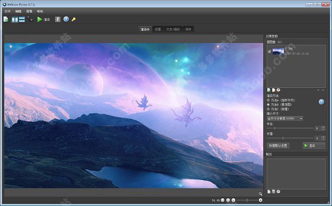Open output list gear settings icon
Viewport: 332px width, 206px height.
[x=278, y=192]
